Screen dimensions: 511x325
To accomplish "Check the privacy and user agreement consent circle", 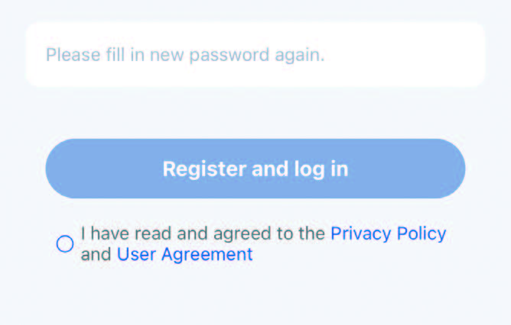I will point(65,244).
